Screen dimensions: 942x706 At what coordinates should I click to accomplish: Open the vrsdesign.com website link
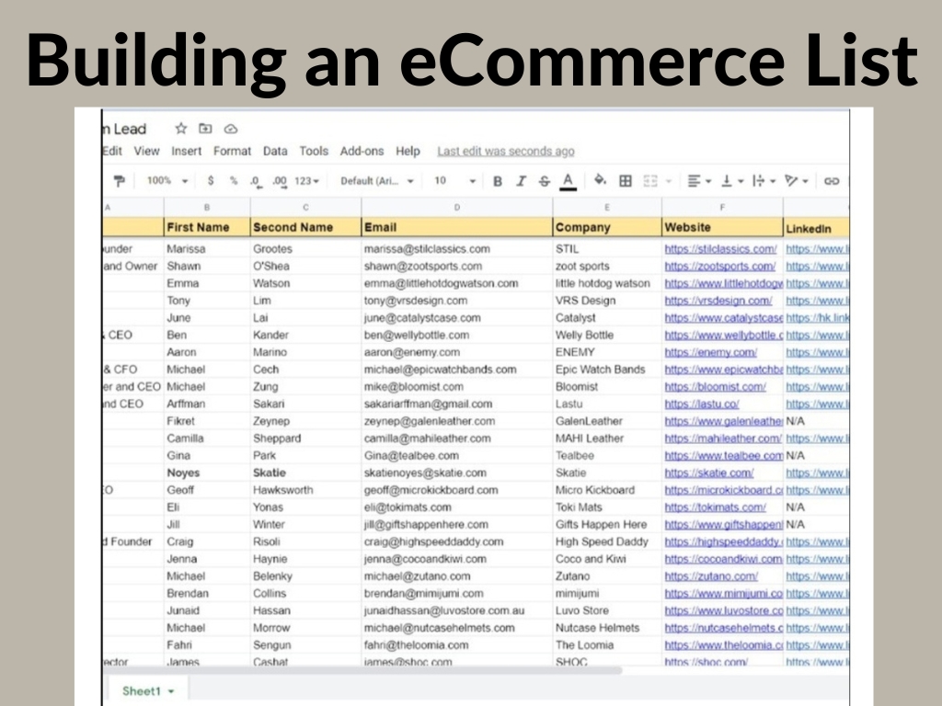[718, 301]
